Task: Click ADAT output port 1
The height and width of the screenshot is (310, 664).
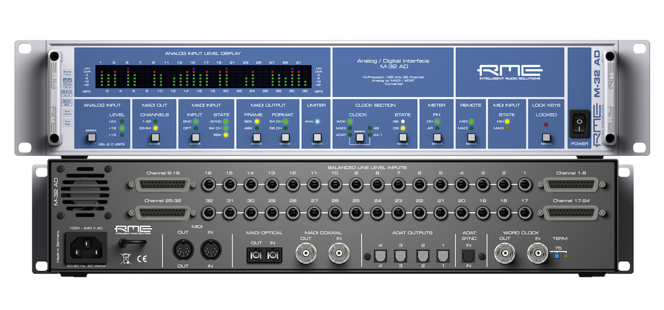Action: click(444, 256)
